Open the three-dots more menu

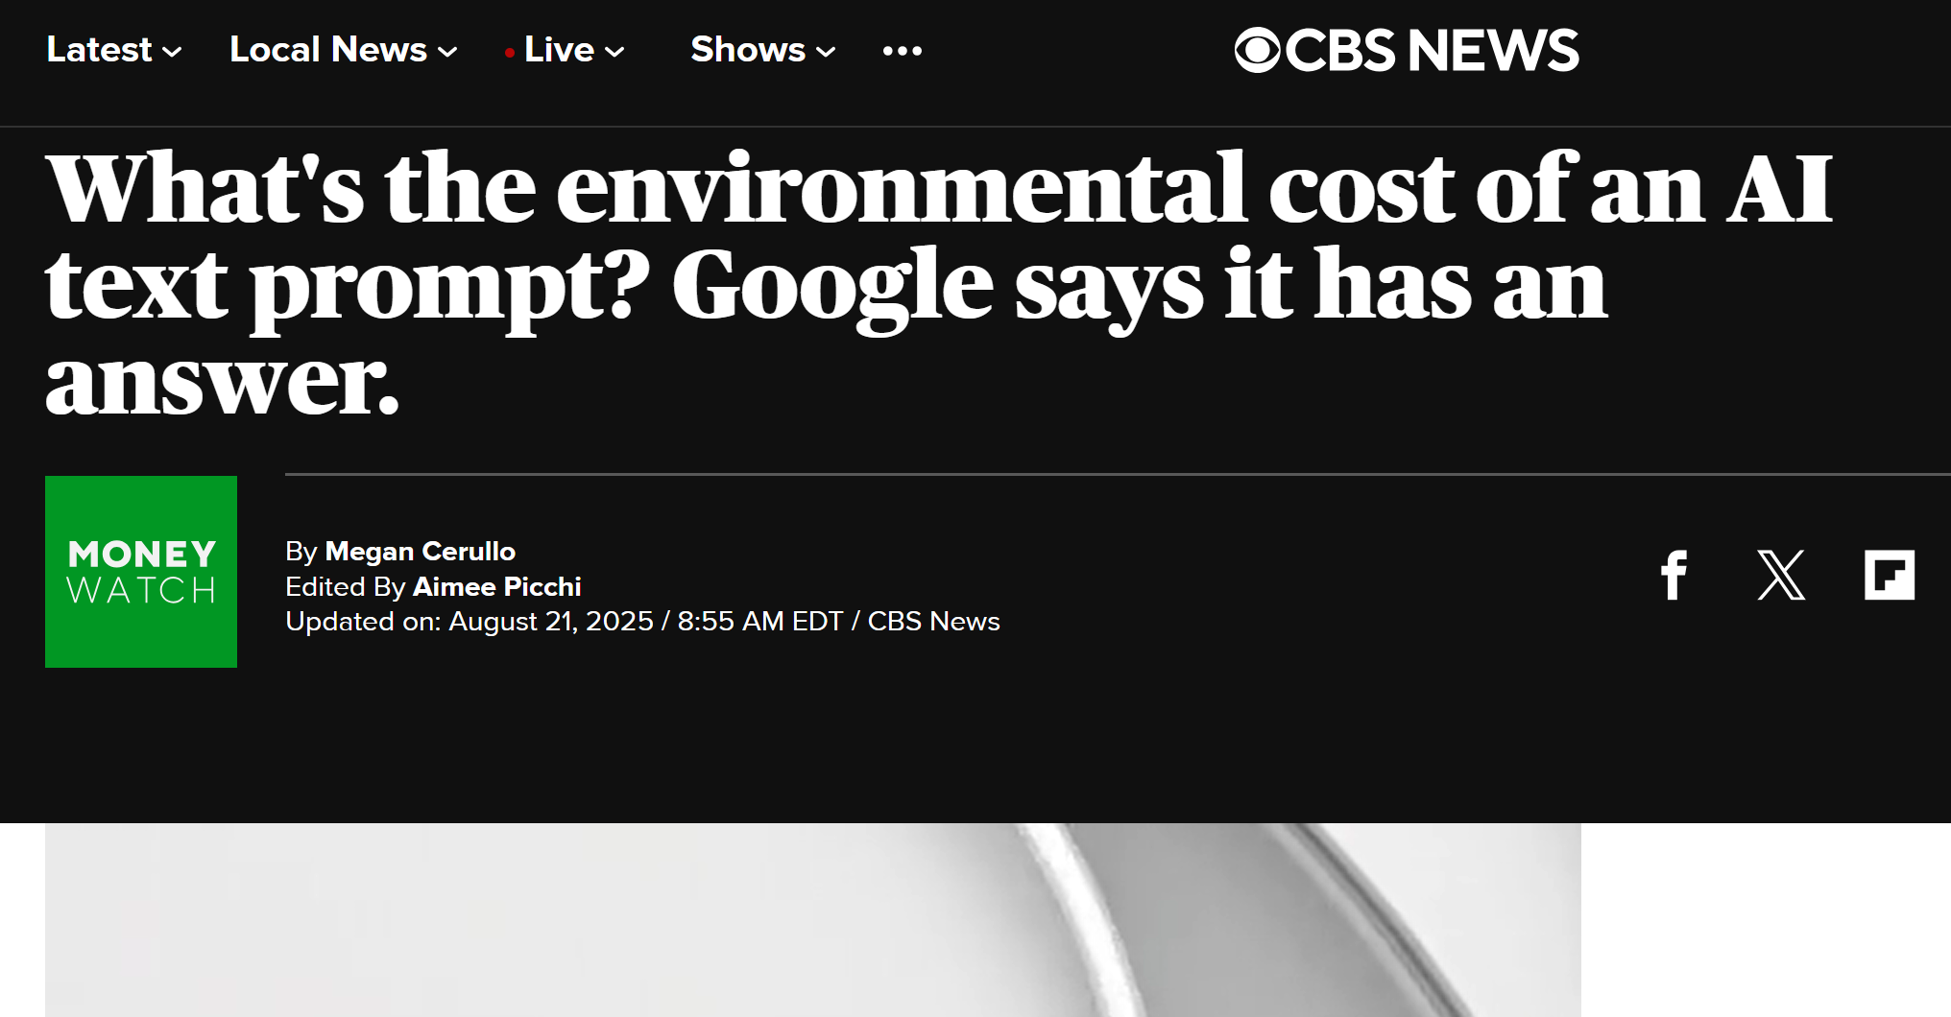902,51
